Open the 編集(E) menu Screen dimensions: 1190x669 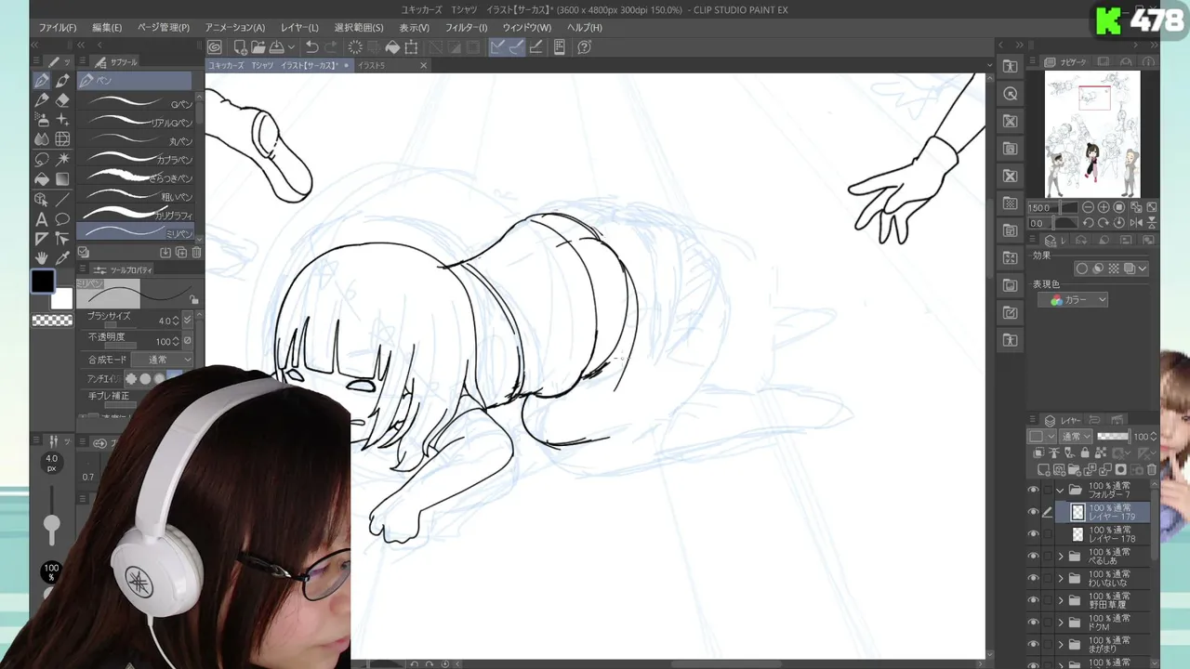(x=107, y=28)
